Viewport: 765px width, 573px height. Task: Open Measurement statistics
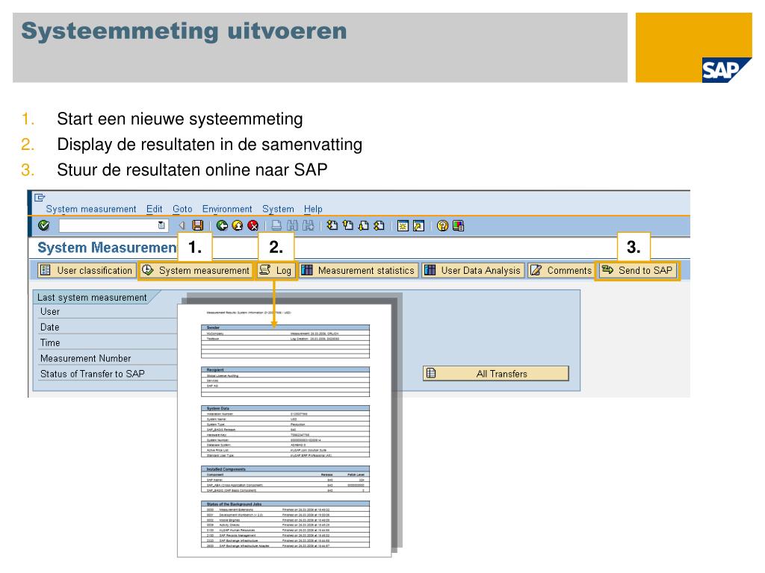coord(359,270)
